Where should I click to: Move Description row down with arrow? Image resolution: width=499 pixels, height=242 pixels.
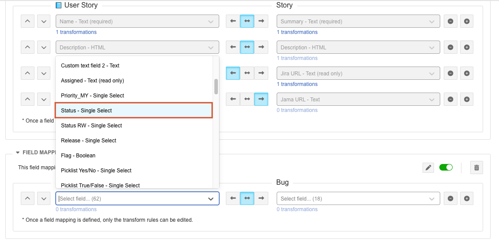[43, 47]
